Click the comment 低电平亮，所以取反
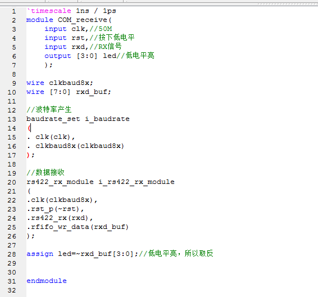The height and width of the screenshot is (297, 318). pos(180,254)
